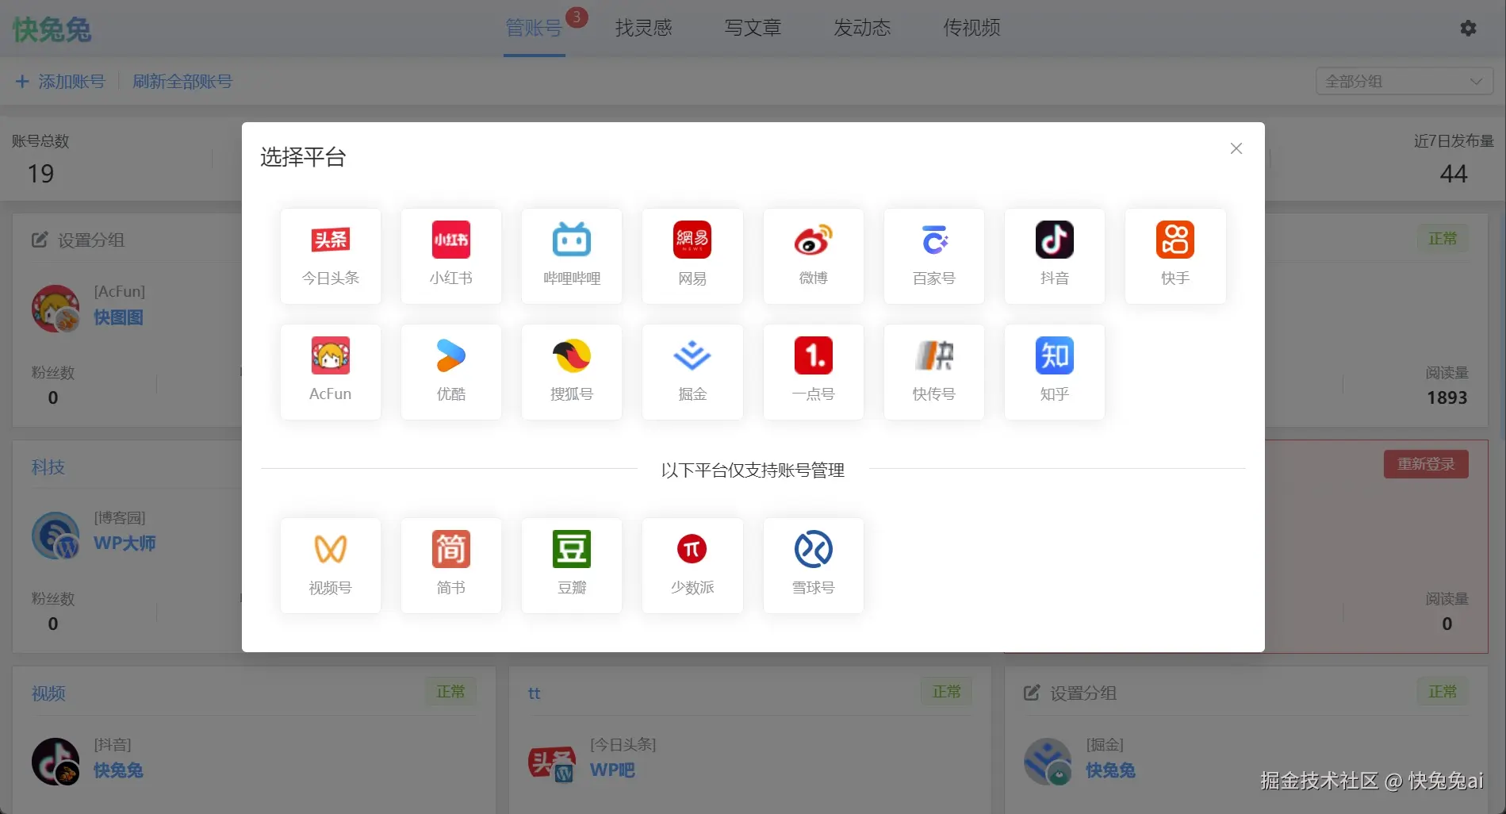Pick the 豆瓣 platform
Screen dimensions: 1506x814
point(572,565)
